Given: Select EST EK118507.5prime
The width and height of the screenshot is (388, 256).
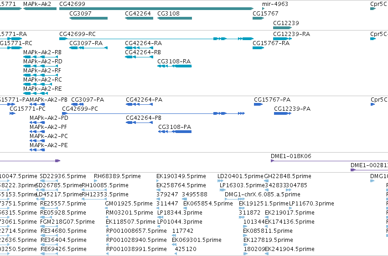Looking at the screenshot, I should (107, 226).
